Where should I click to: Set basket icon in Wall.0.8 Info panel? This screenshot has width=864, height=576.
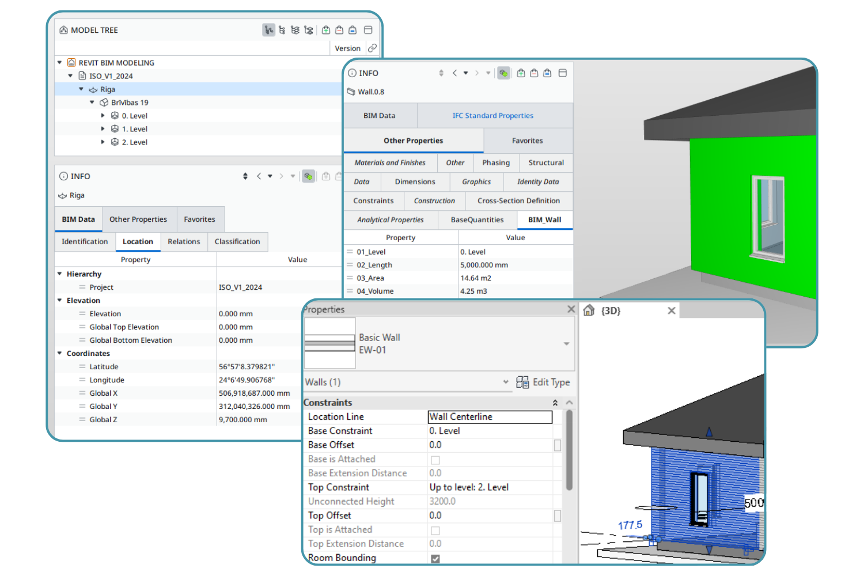click(547, 73)
